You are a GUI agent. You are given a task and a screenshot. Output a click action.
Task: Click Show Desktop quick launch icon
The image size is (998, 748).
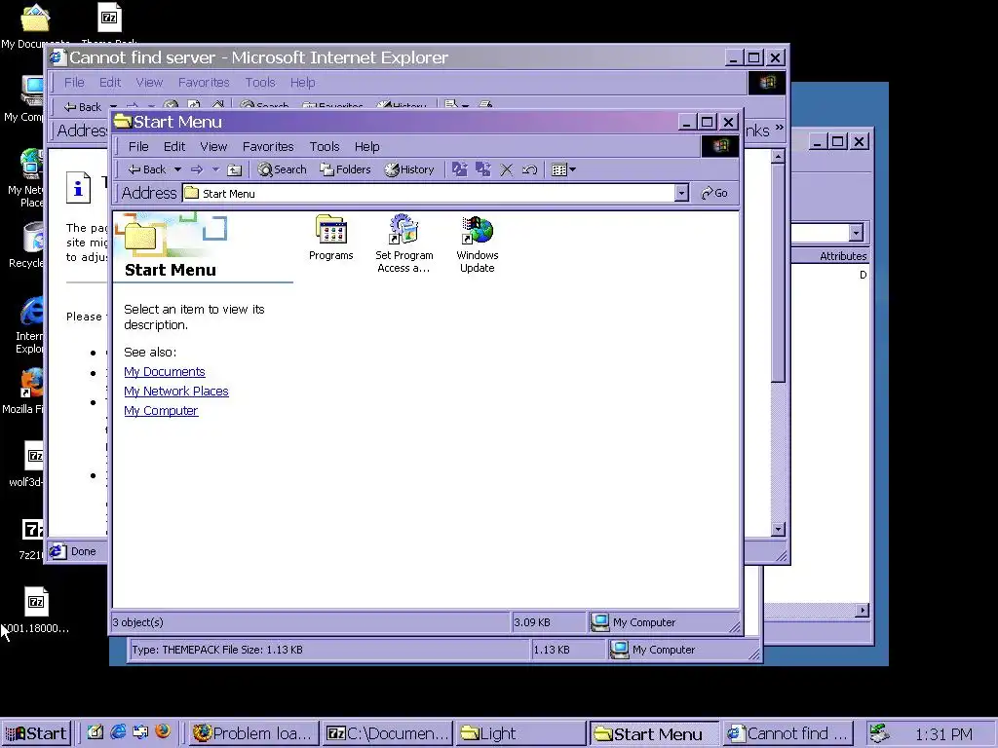coord(96,732)
